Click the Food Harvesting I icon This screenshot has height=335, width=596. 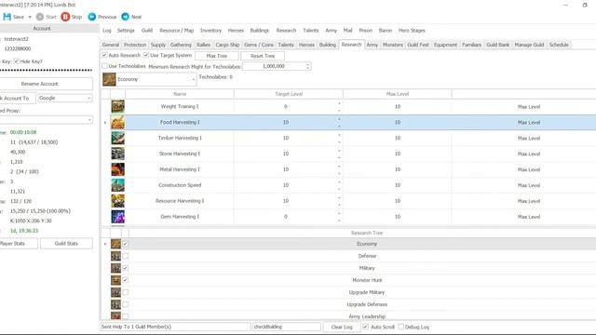[118, 122]
